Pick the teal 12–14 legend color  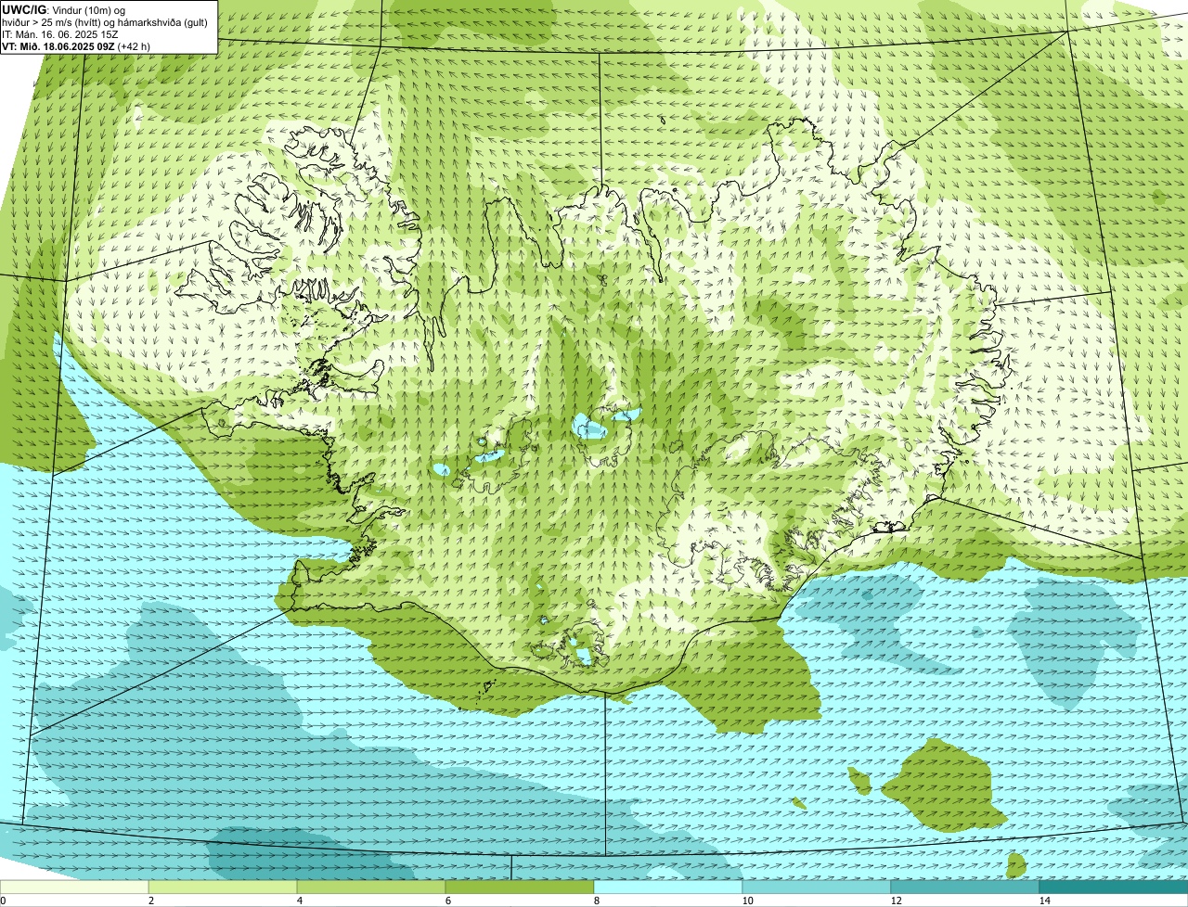tap(965, 887)
